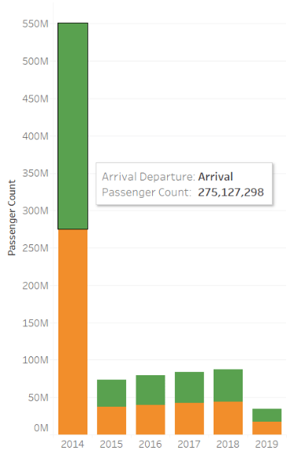Click the green 2019 bar segment

267,415
